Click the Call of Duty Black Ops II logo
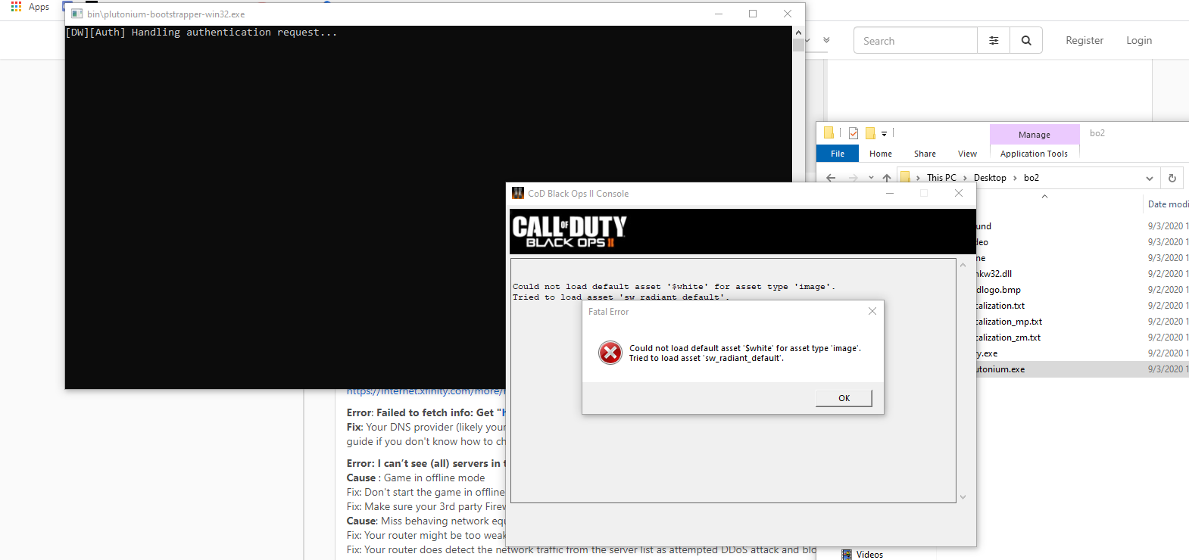Viewport: 1189px width, 560px height. click(x=570, y=232)
